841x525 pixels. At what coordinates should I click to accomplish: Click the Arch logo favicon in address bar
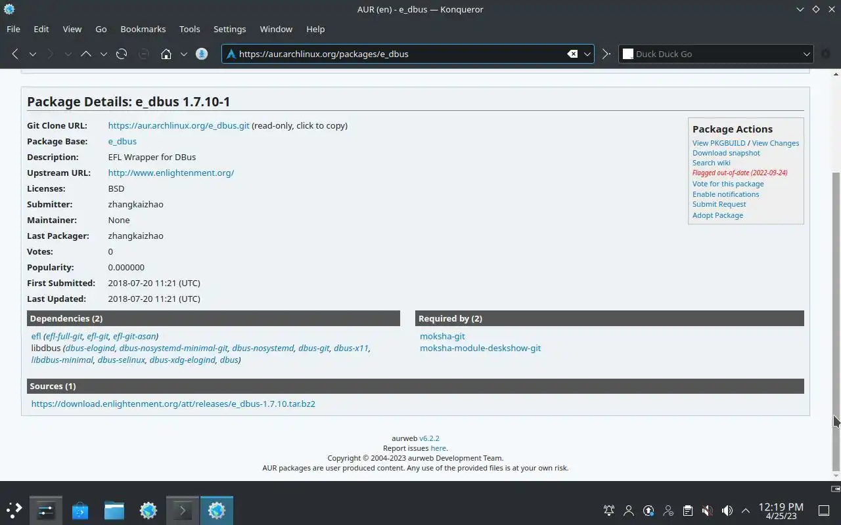tap(231, 54)
